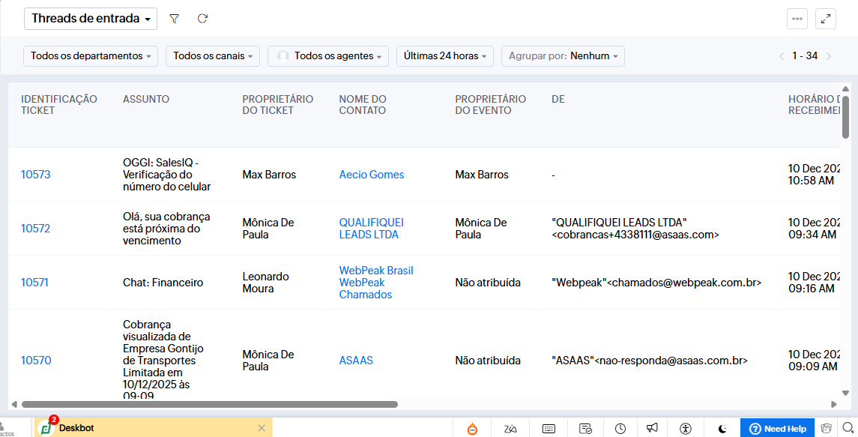Open the keyboard shortcuts icon
This screenshot has width=858, height=437.
click(x=549, y=429)
